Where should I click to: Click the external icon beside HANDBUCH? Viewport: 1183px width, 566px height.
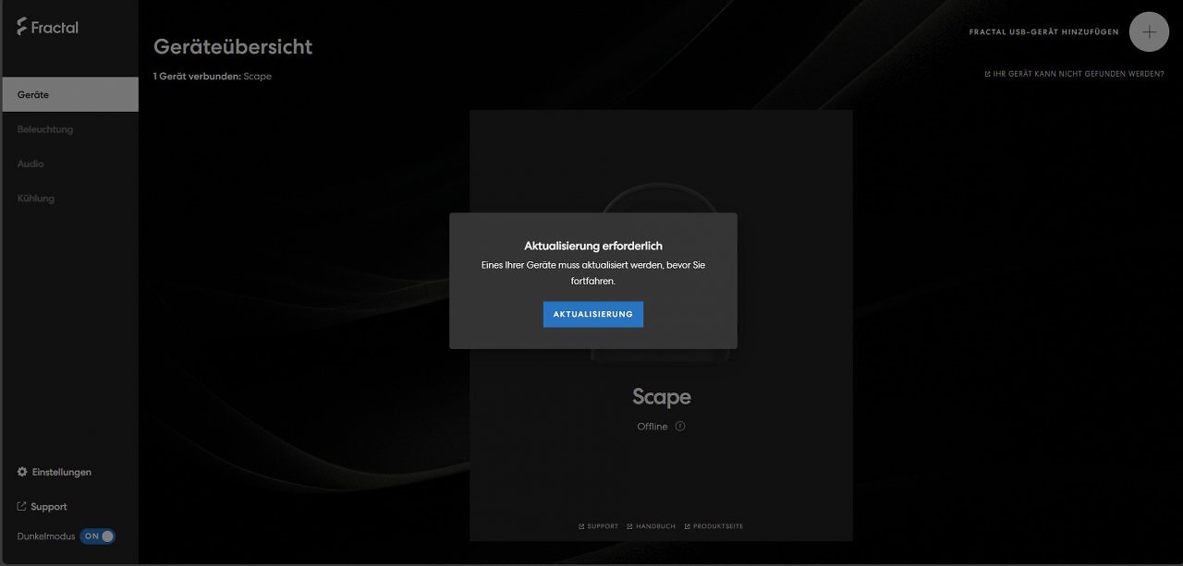click(x=629, y=526)
